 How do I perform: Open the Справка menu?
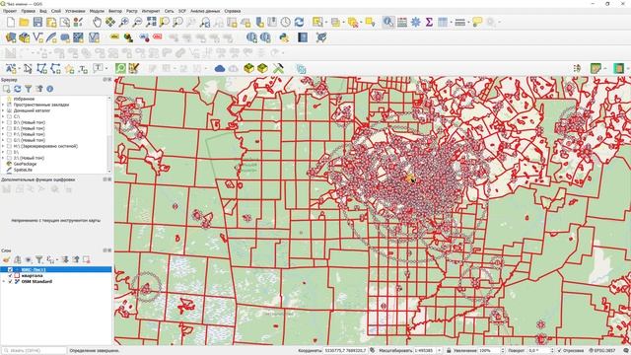point(233,11)
